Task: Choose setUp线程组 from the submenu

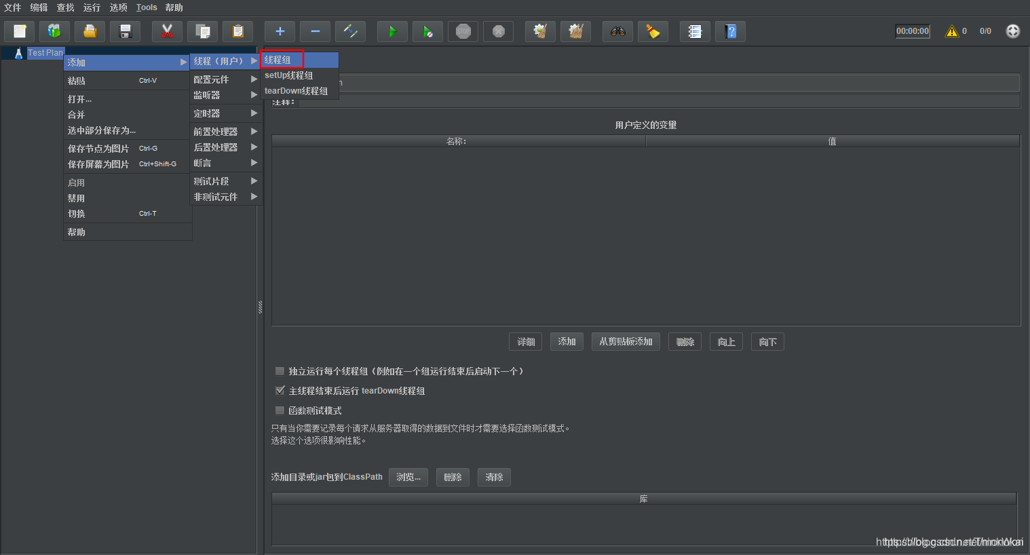Action: (300, 75)
